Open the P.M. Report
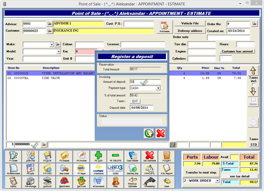This screenshot has width=264, height=191. [166, 169]
